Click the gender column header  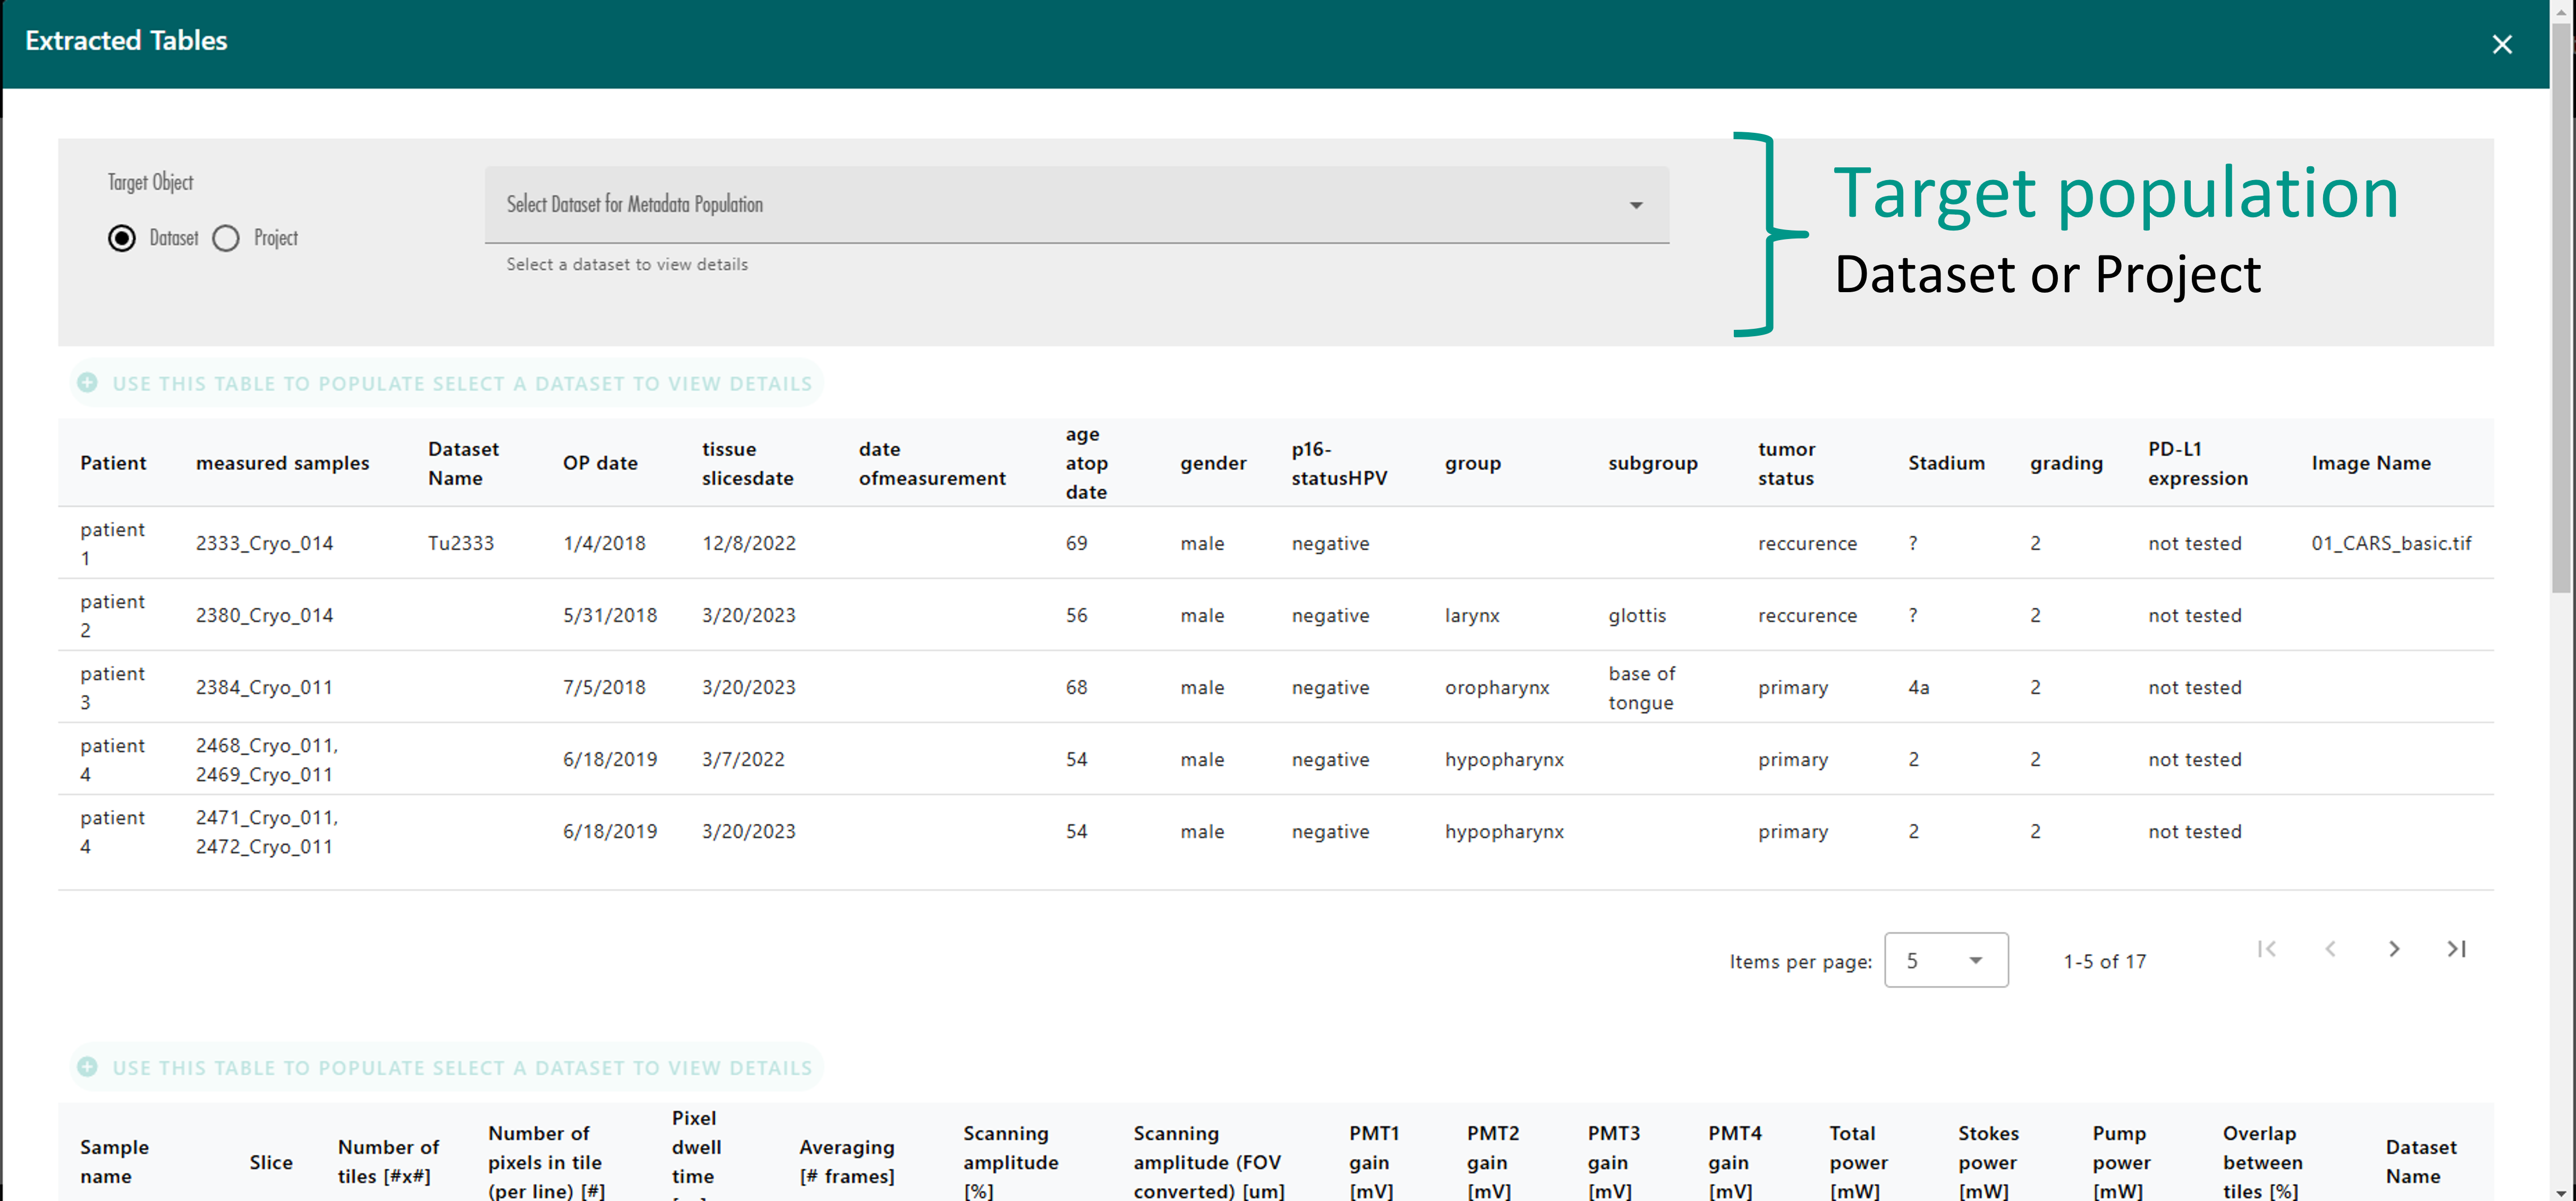pos(1213,463)
